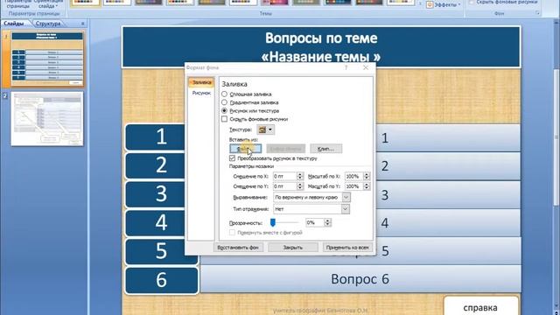Click the Масштаб по Y spinner arrows
Image resolution: width=560 pixels, height=315 pixels.
(367, 186)
